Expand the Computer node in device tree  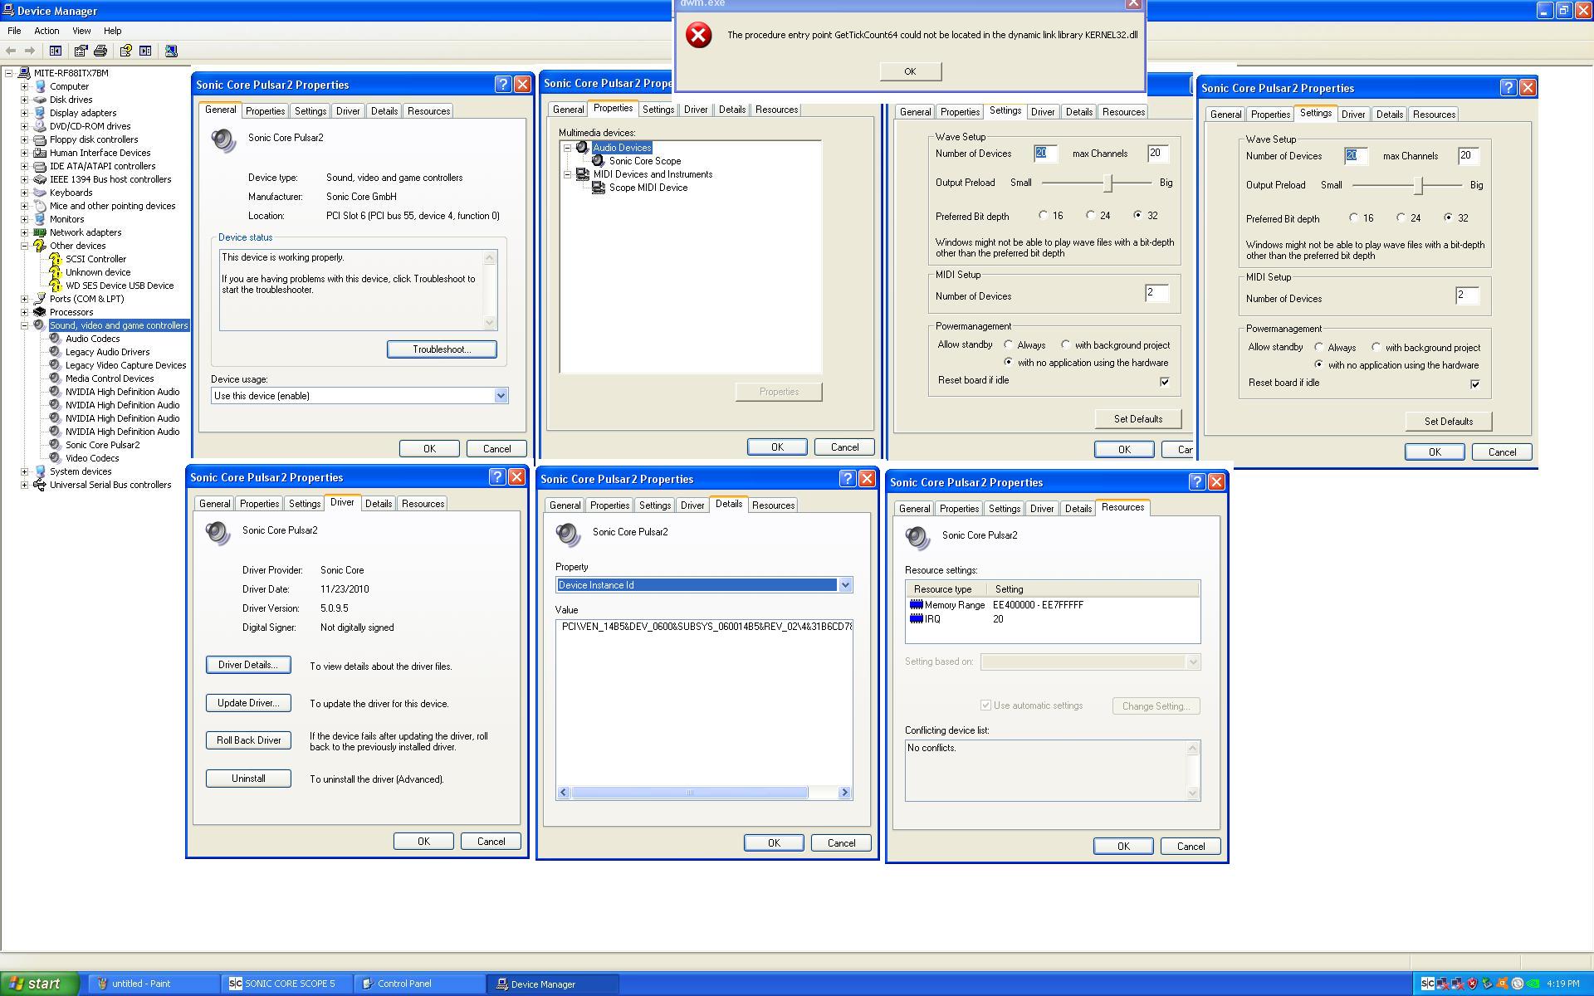[24, 86]
